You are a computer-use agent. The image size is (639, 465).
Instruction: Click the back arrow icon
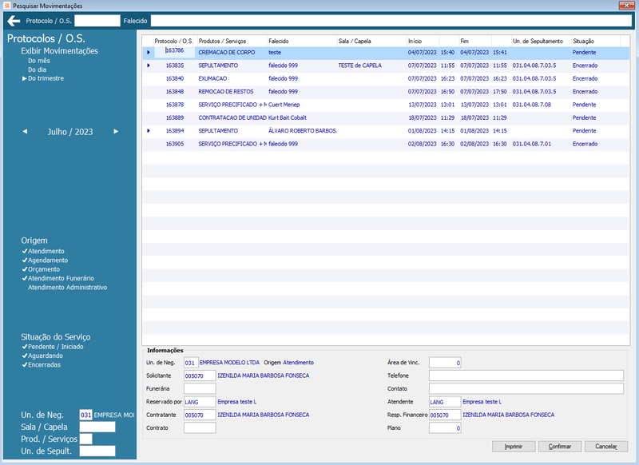[x=14, y=21]
